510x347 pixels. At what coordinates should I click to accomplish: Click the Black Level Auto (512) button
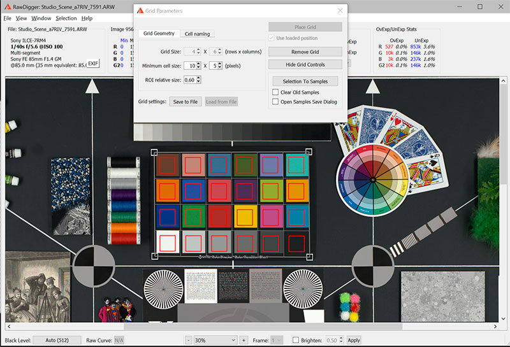coord(57,340)
